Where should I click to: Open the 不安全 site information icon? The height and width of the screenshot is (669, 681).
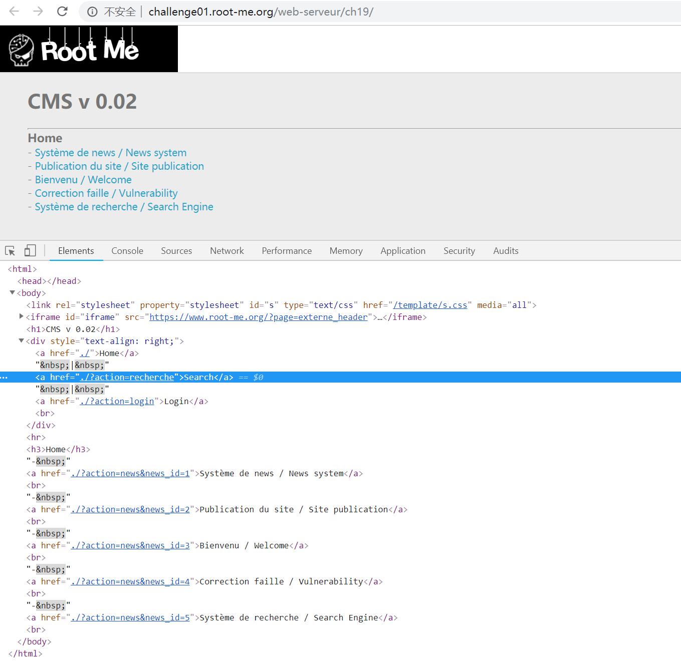click(93, 11)
